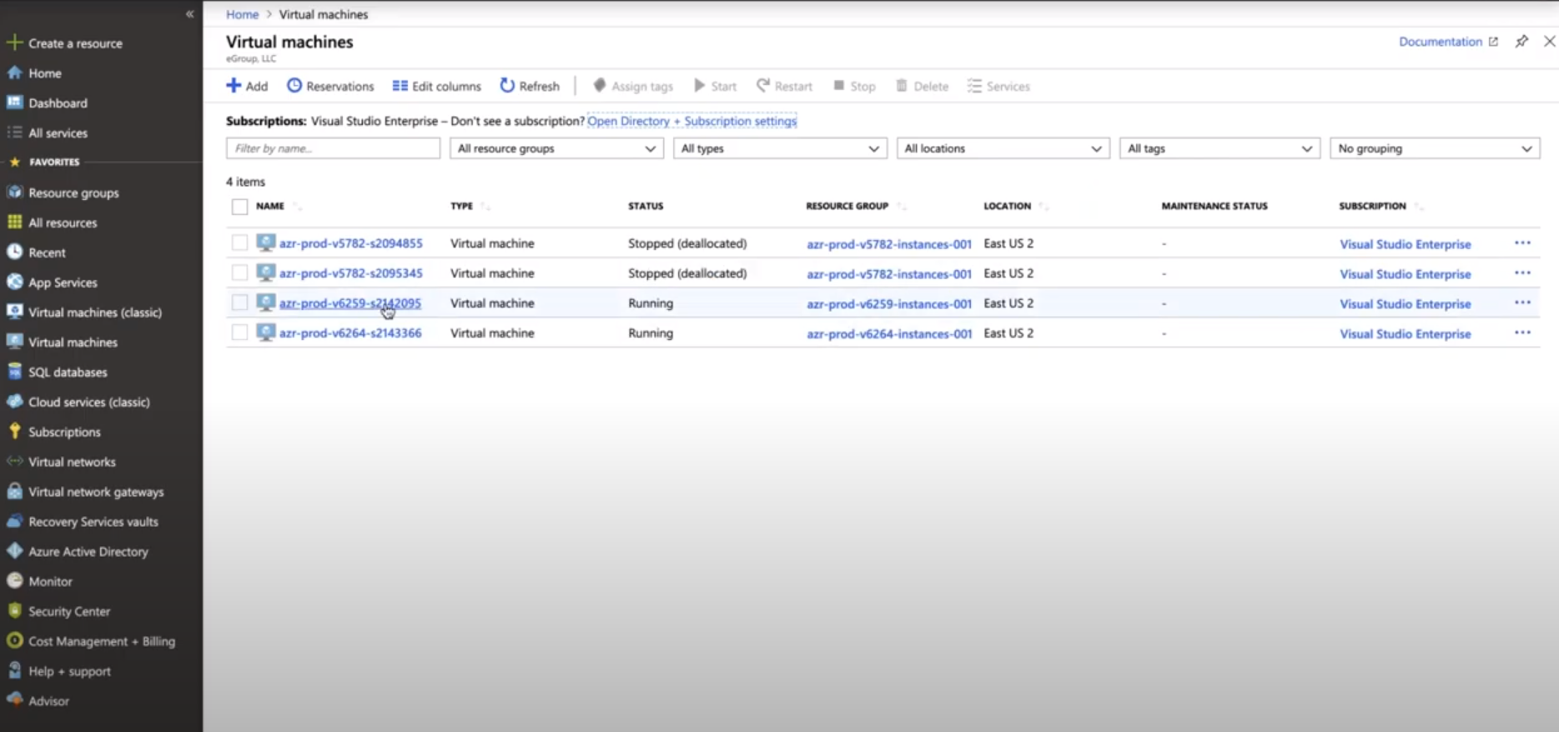Click the Dashboard icon in sidebar

pos(14,103)
